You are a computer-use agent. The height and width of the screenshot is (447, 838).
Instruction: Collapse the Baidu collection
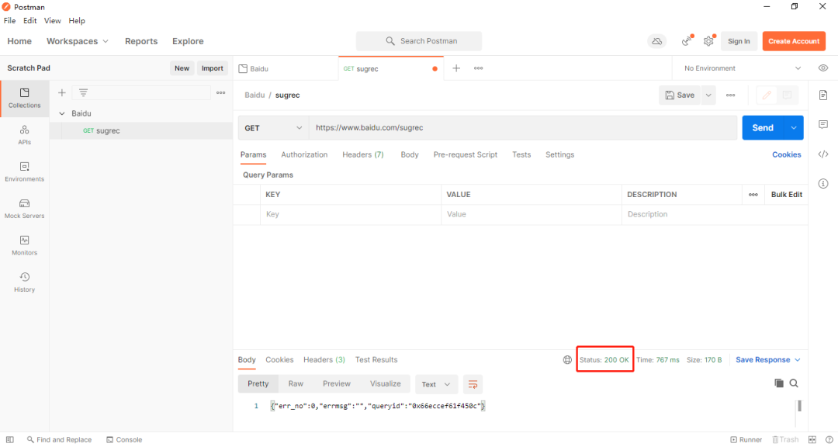coord(62,113)
